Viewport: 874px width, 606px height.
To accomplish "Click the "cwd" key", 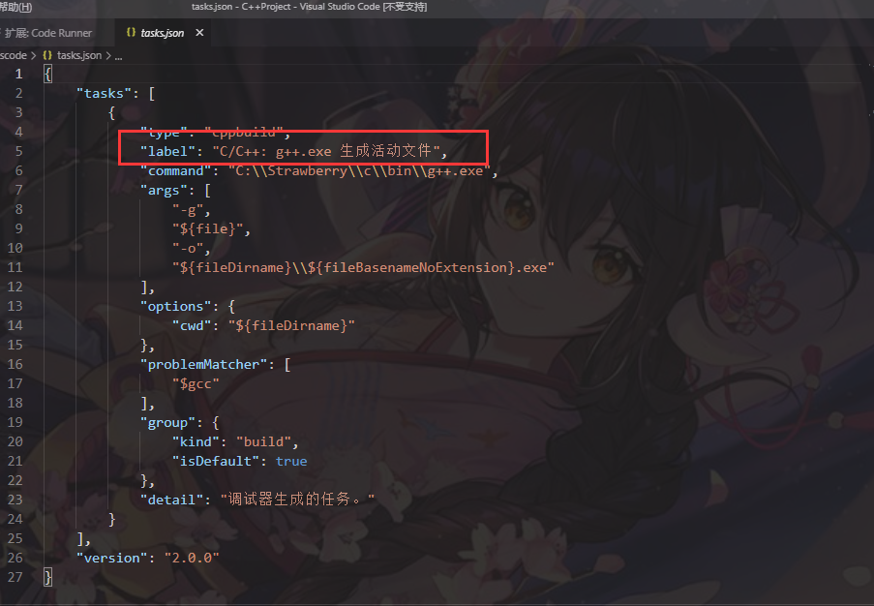I will (x=192, y=325).
